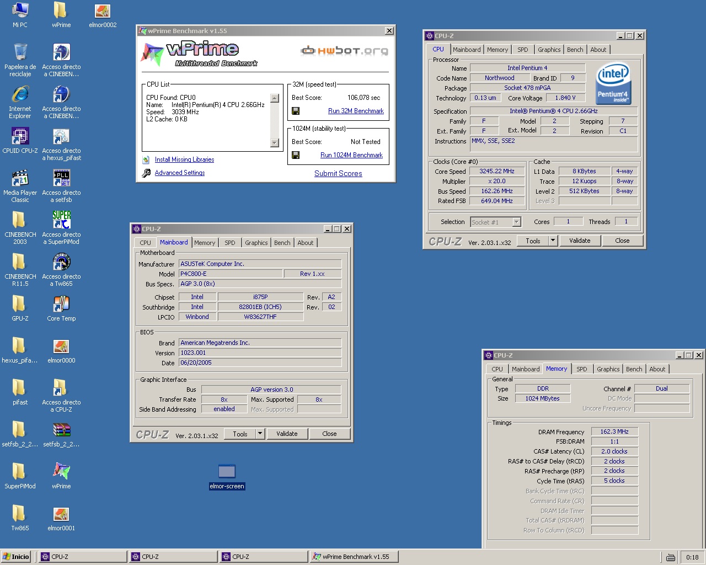The height and width of the screenshot is (565, 706).
Task: Click the keyboard tray icon
Action: 671,557
